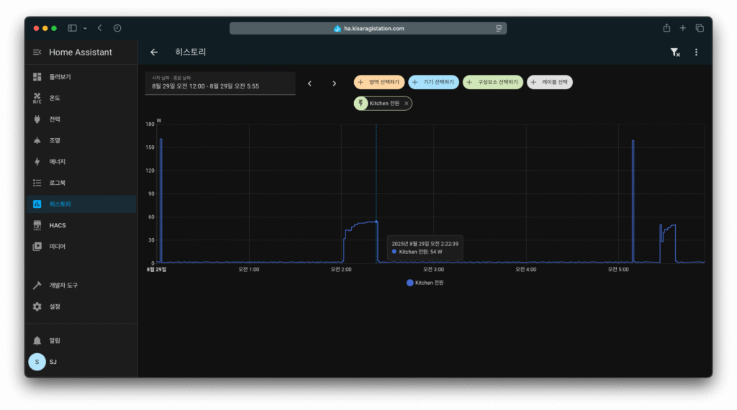This screenshot has height=410, width=737.
Task: Open the 둘러보기 dashboard in sidebar
Action: (60, 77)
